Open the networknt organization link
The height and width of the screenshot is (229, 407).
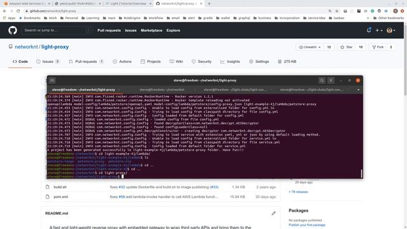[x=26, y=47]
